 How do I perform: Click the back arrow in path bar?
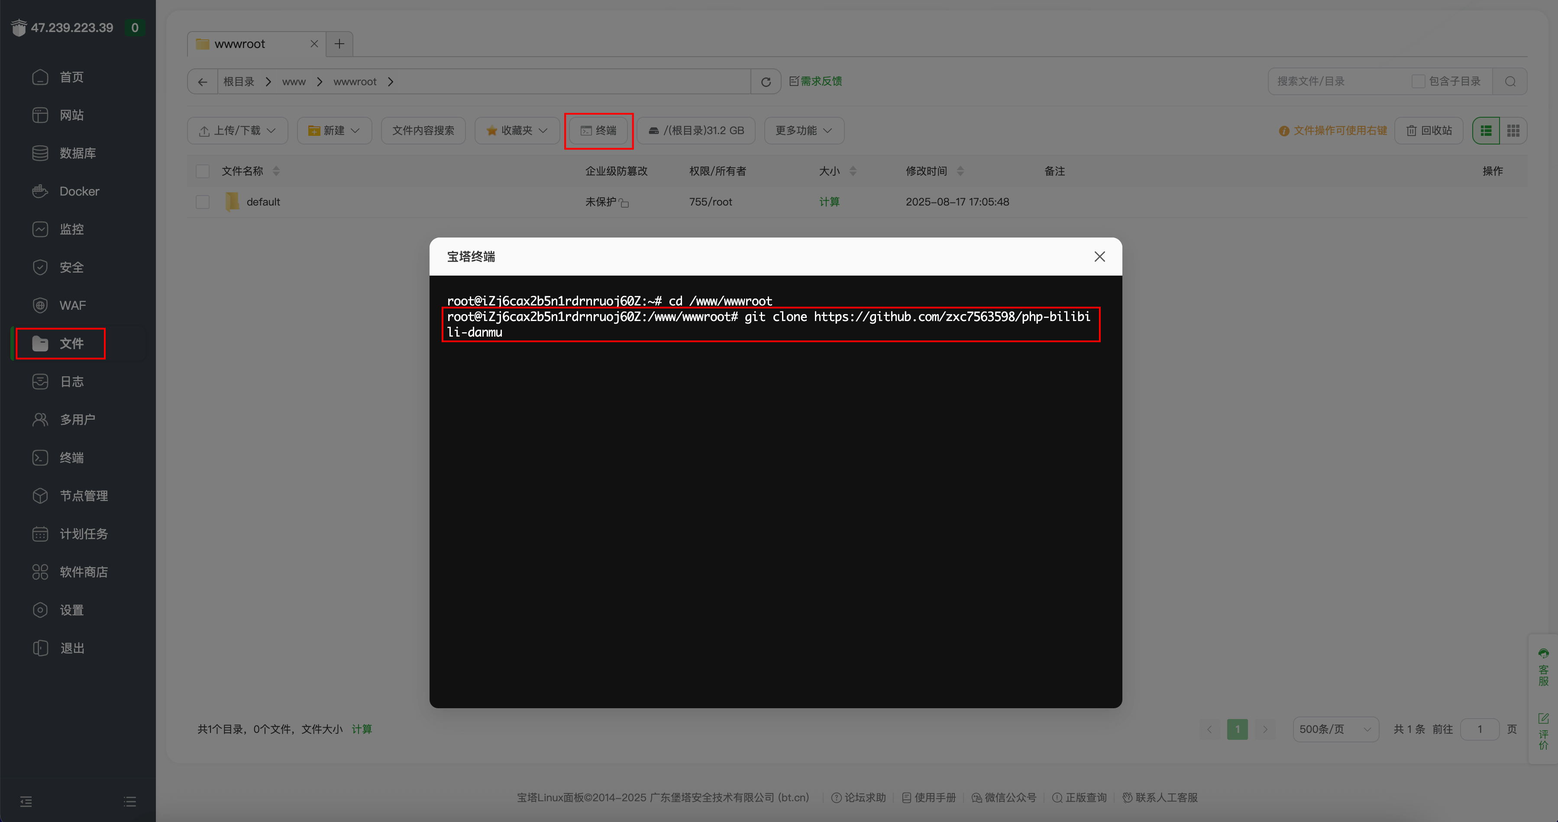click(203, 82)
